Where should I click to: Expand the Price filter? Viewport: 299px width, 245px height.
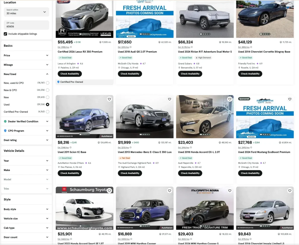pyautogui.click(x=26, y=55)
